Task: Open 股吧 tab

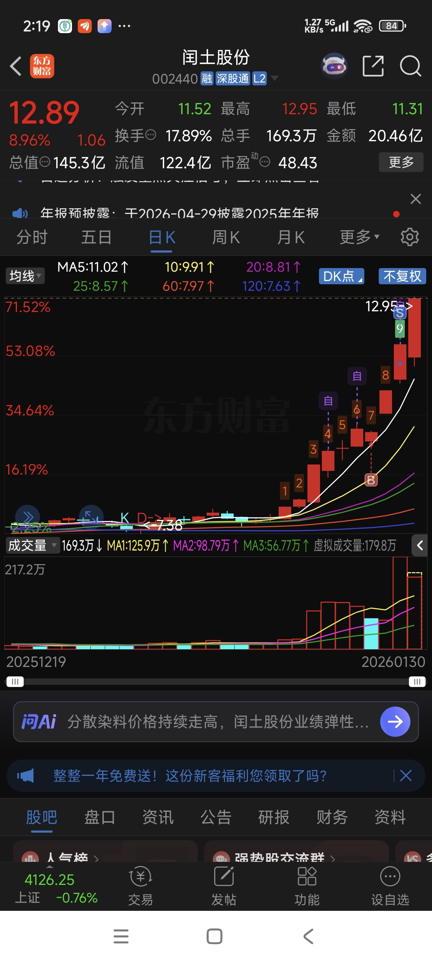Action: coord(41,817)
